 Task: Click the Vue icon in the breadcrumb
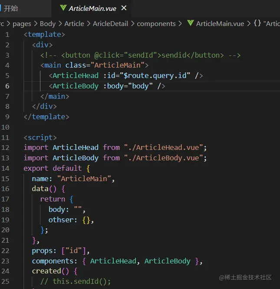(x=191, y=23)
